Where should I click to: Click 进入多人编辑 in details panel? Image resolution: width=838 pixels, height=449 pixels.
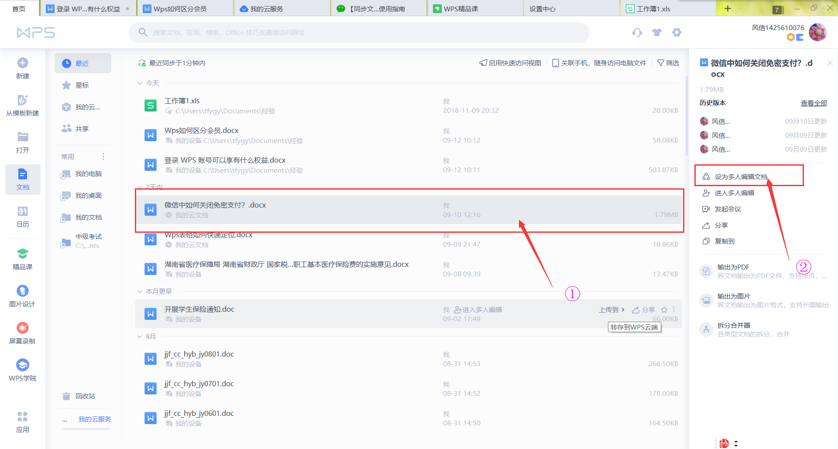tap(728, 193)
